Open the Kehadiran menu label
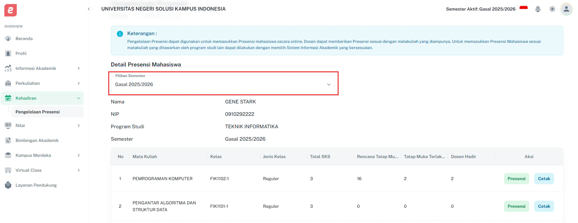This screenshot has height=223, width=578. (x=26, y=98)
